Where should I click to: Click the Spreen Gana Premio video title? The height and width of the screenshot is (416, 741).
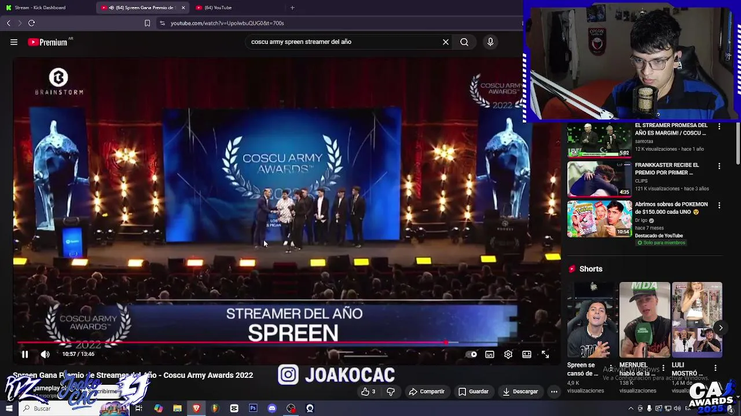133,375
